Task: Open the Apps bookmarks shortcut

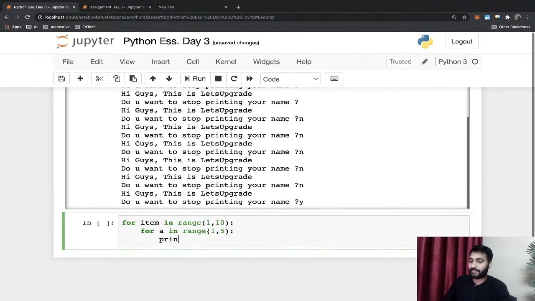Action: click(12, 27)
